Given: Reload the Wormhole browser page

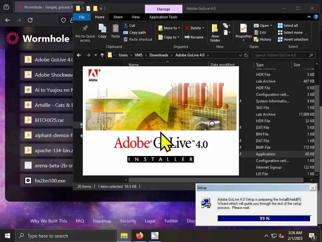Looking at the screenshot, I should (x=30, y=20).
